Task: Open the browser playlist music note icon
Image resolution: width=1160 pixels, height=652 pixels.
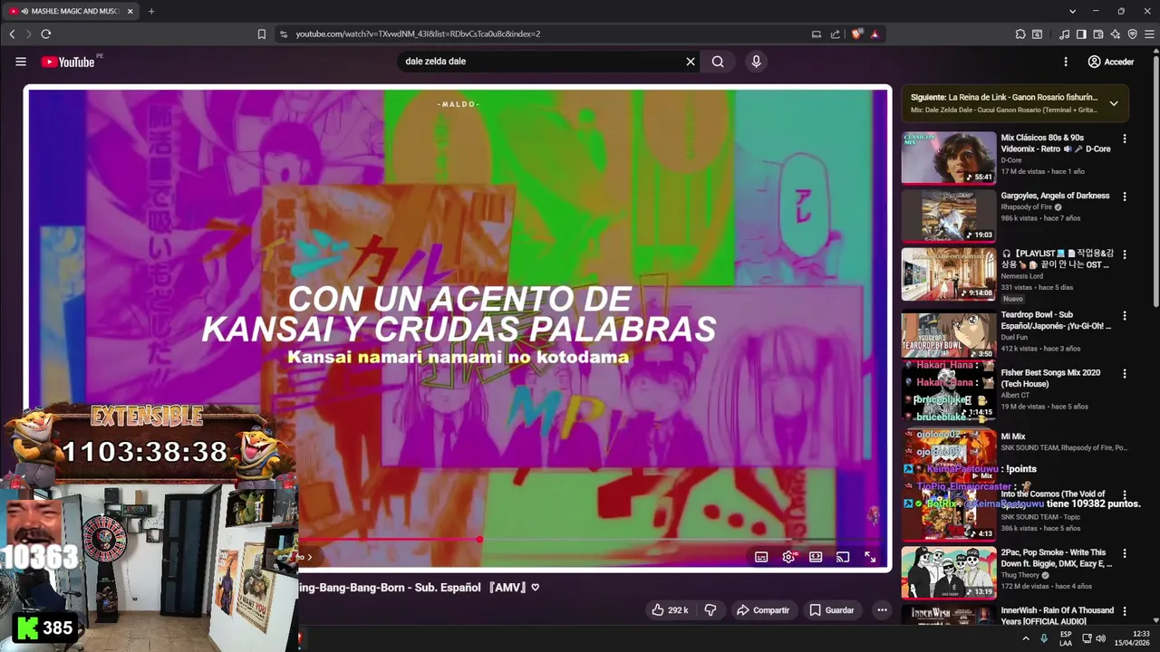Action: pos(1065,34)
